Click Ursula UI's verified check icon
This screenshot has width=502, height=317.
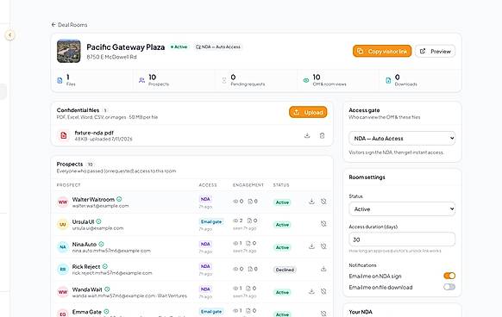[x=98, y=221]
